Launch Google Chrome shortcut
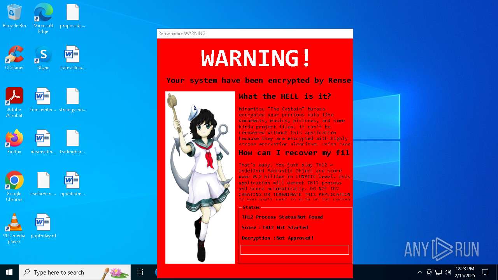The height and width of the screenshot is (280, 498). click(14, 187)
